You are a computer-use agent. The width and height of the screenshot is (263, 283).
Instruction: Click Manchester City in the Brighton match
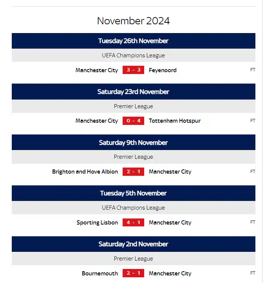point(170,172)
